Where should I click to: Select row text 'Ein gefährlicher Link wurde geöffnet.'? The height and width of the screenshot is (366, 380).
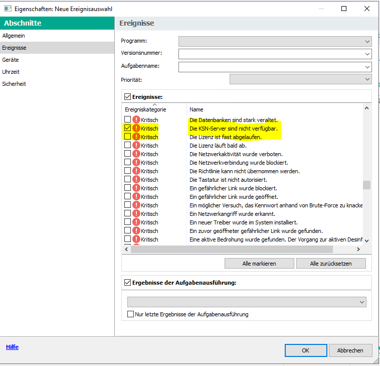(234, 197)
